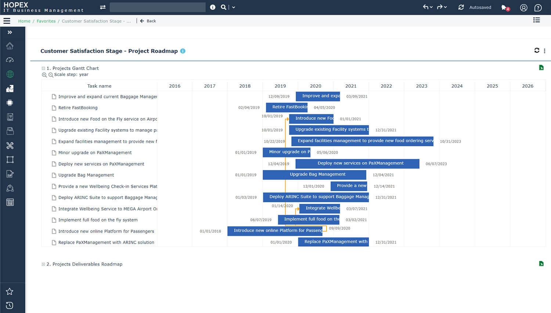
Task: Open the robot-person sidebar icon
Action: point(10,188)
